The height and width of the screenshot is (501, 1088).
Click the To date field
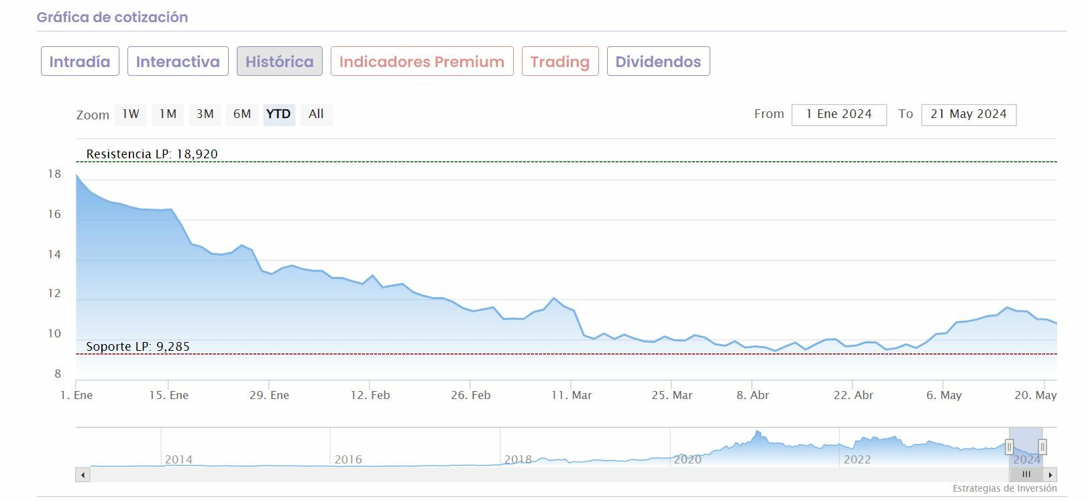click(969, 115)
